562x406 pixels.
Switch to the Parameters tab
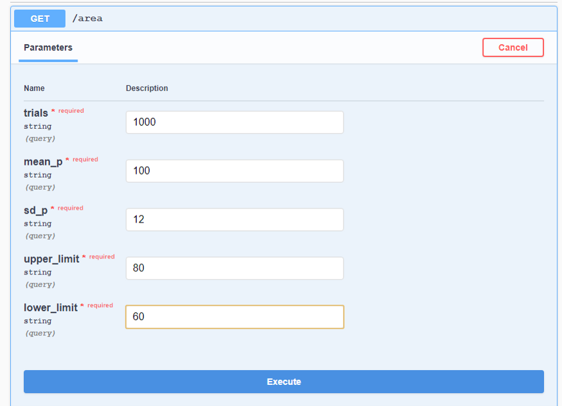48,47
